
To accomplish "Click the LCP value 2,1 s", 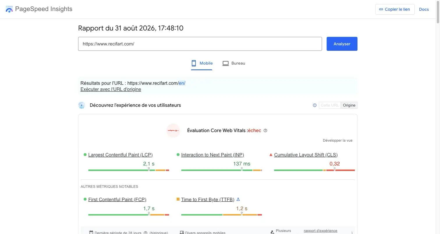I will click(149, 164).
